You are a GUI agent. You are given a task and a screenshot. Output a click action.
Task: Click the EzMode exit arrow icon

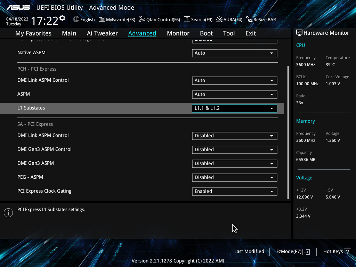pyautogui.click(x=307, y=252)
